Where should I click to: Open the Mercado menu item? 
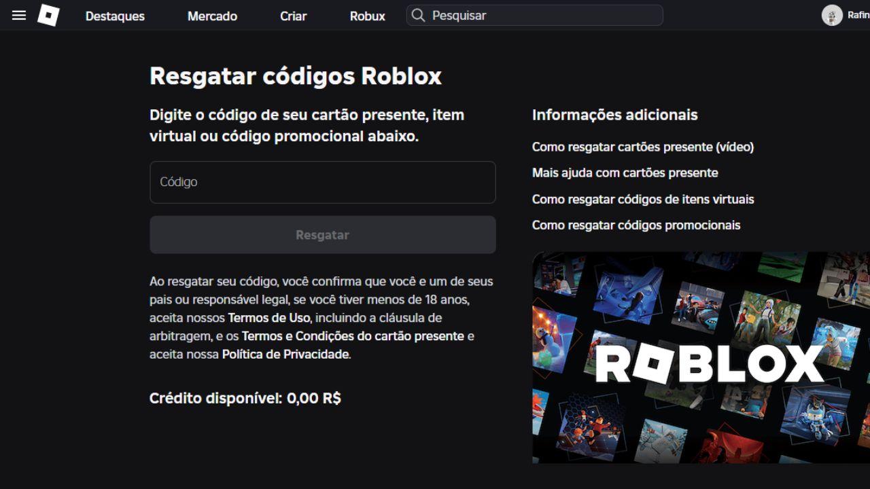point(212,16)
